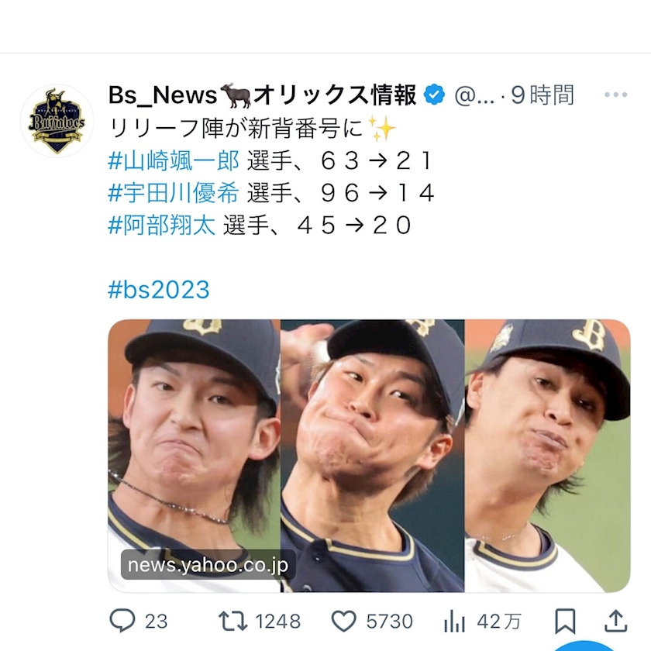Tap the 9時間 timestamp

(542, 95)
